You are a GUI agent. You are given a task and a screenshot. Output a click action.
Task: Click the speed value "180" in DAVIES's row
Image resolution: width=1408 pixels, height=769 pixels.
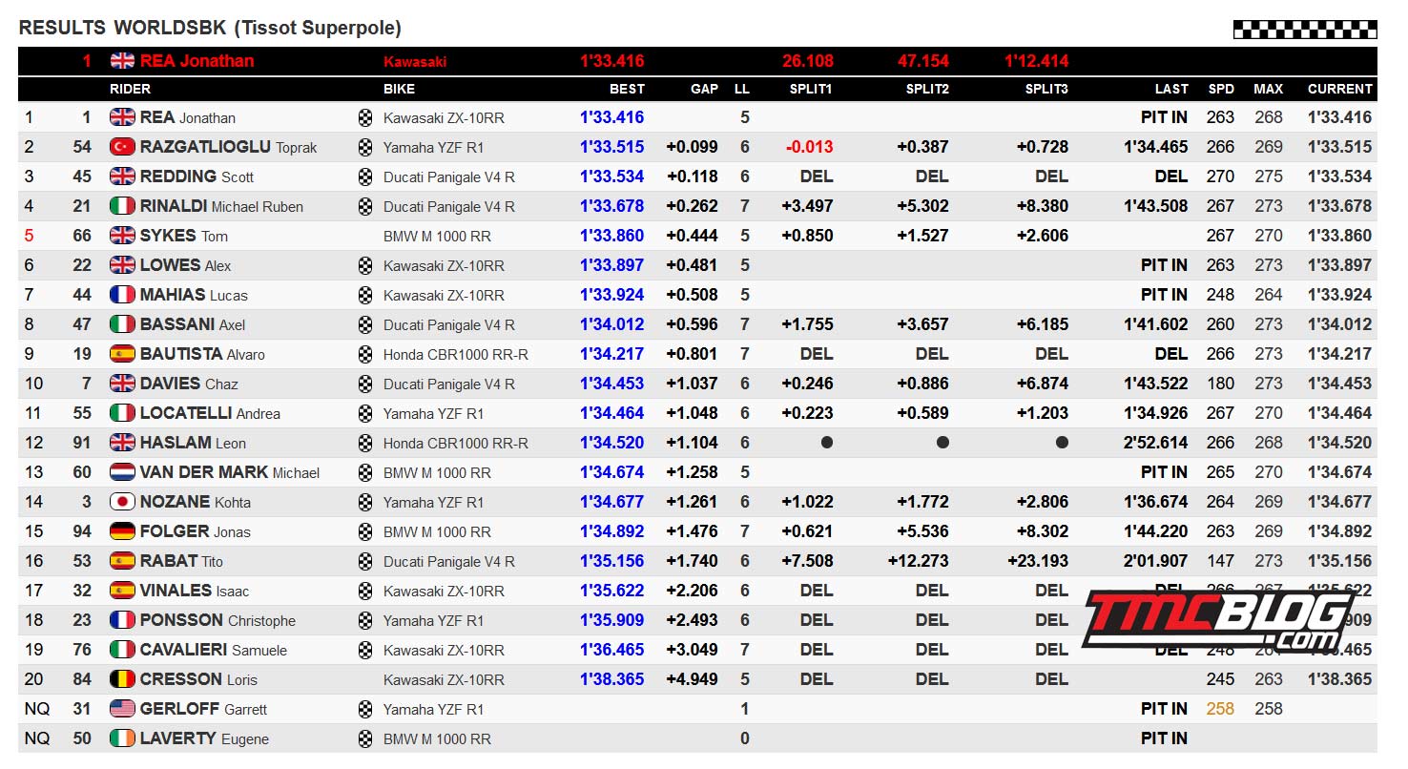point(1220,384)
